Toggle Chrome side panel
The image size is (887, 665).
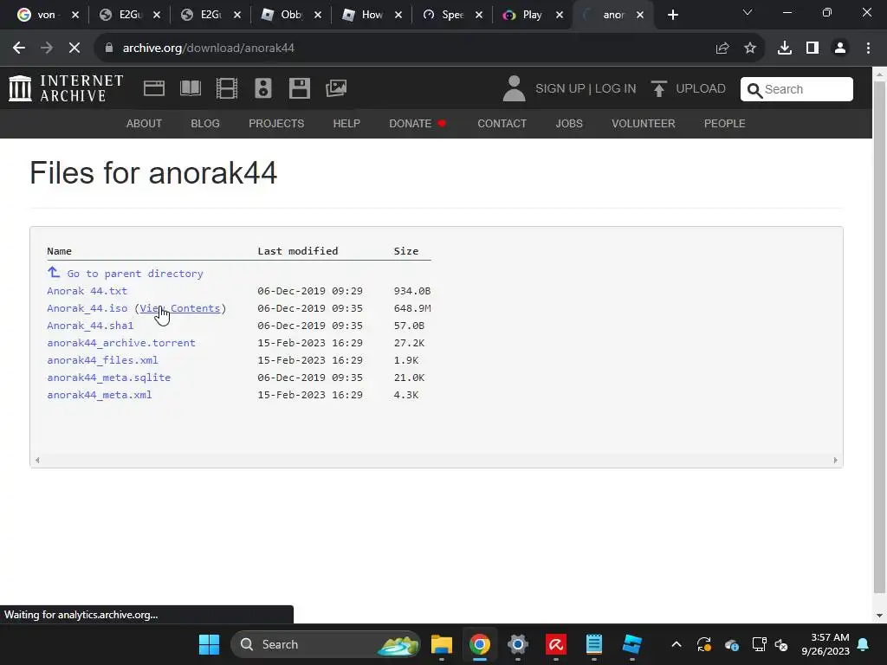click(813, 48)
